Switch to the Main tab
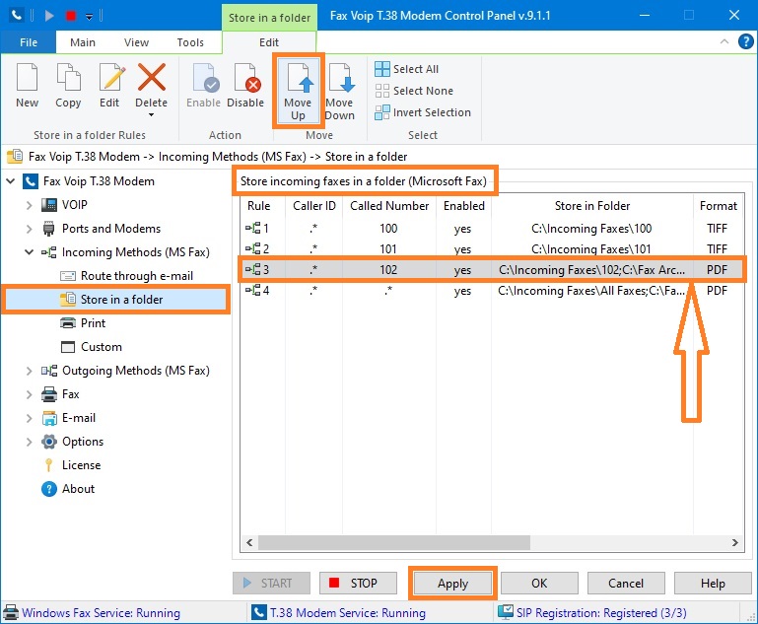Viewport: 758px width, 624px height. click(83, 42)
